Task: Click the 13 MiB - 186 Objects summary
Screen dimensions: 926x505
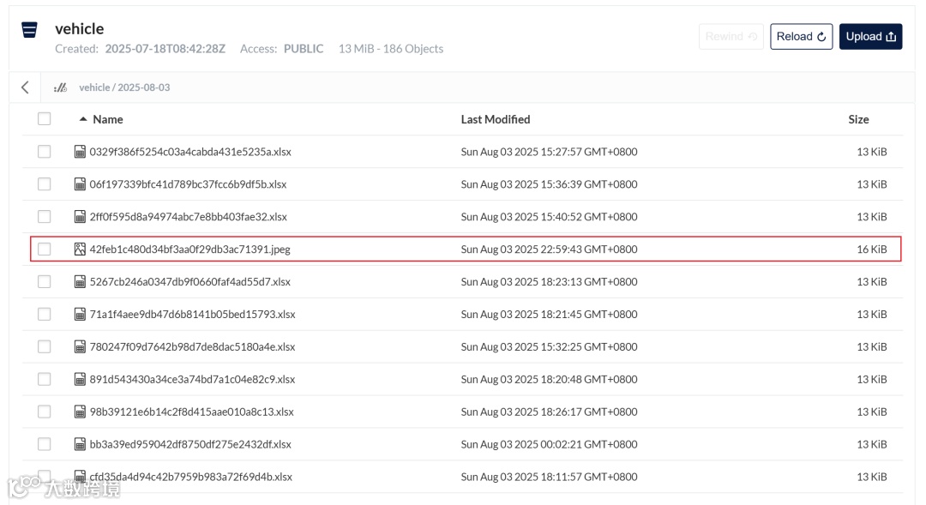Action: pos(391,49)
